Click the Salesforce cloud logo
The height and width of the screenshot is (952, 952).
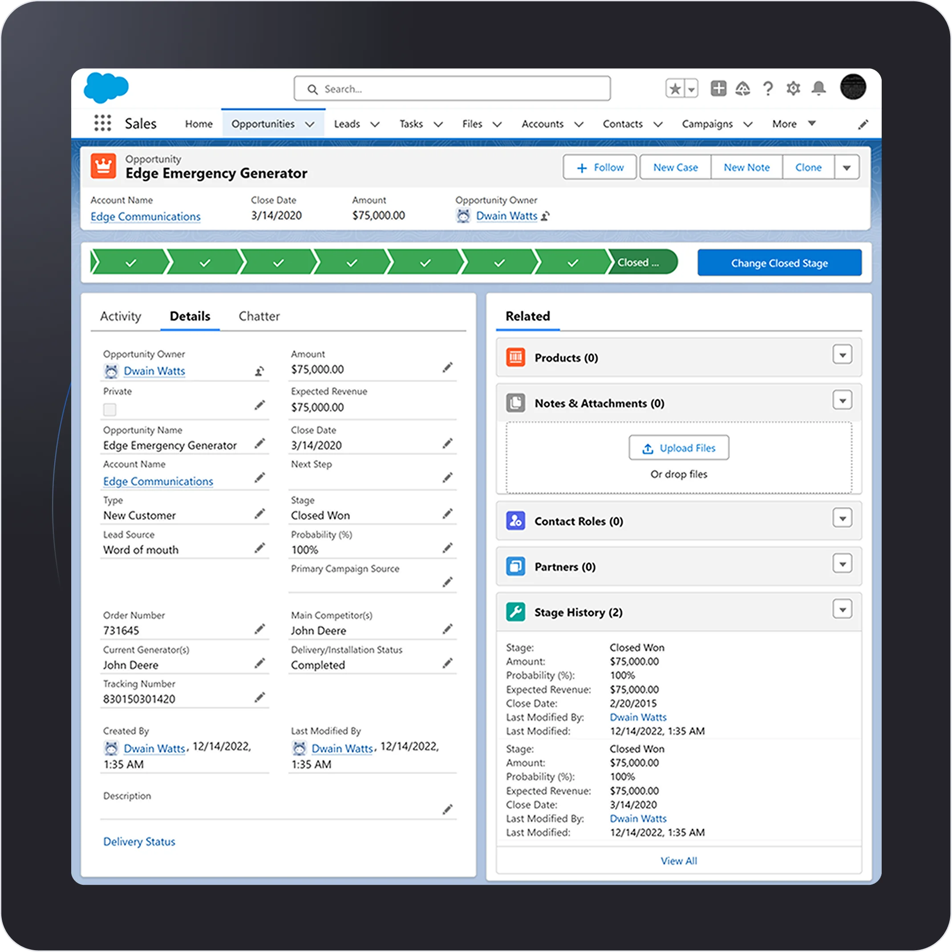click(x=106, y=88)
